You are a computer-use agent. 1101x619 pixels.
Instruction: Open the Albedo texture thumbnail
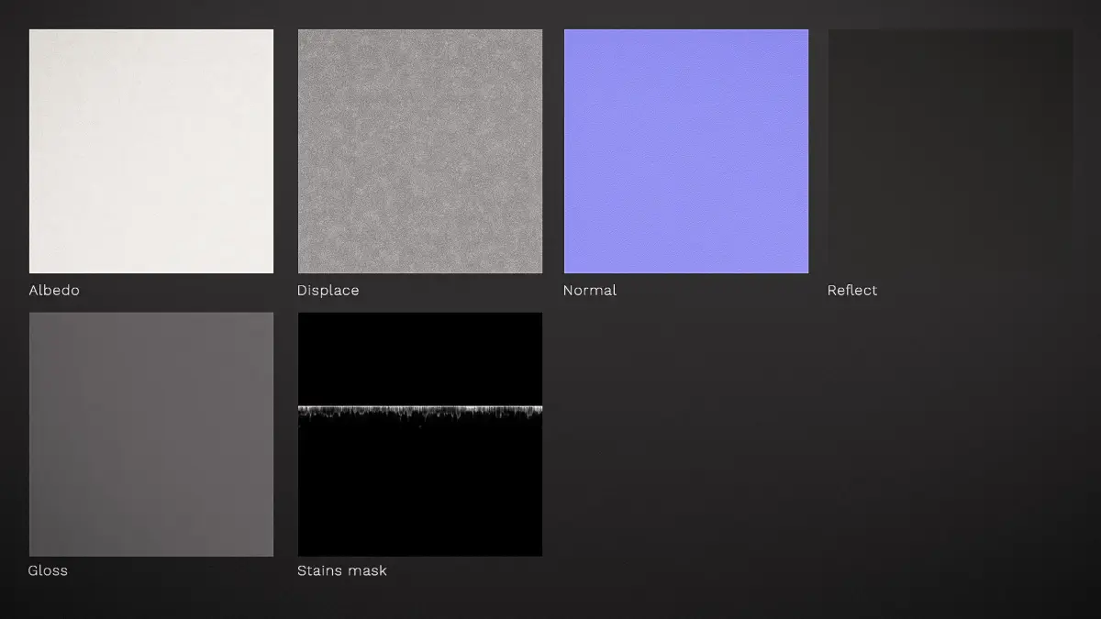coord(151,151)
